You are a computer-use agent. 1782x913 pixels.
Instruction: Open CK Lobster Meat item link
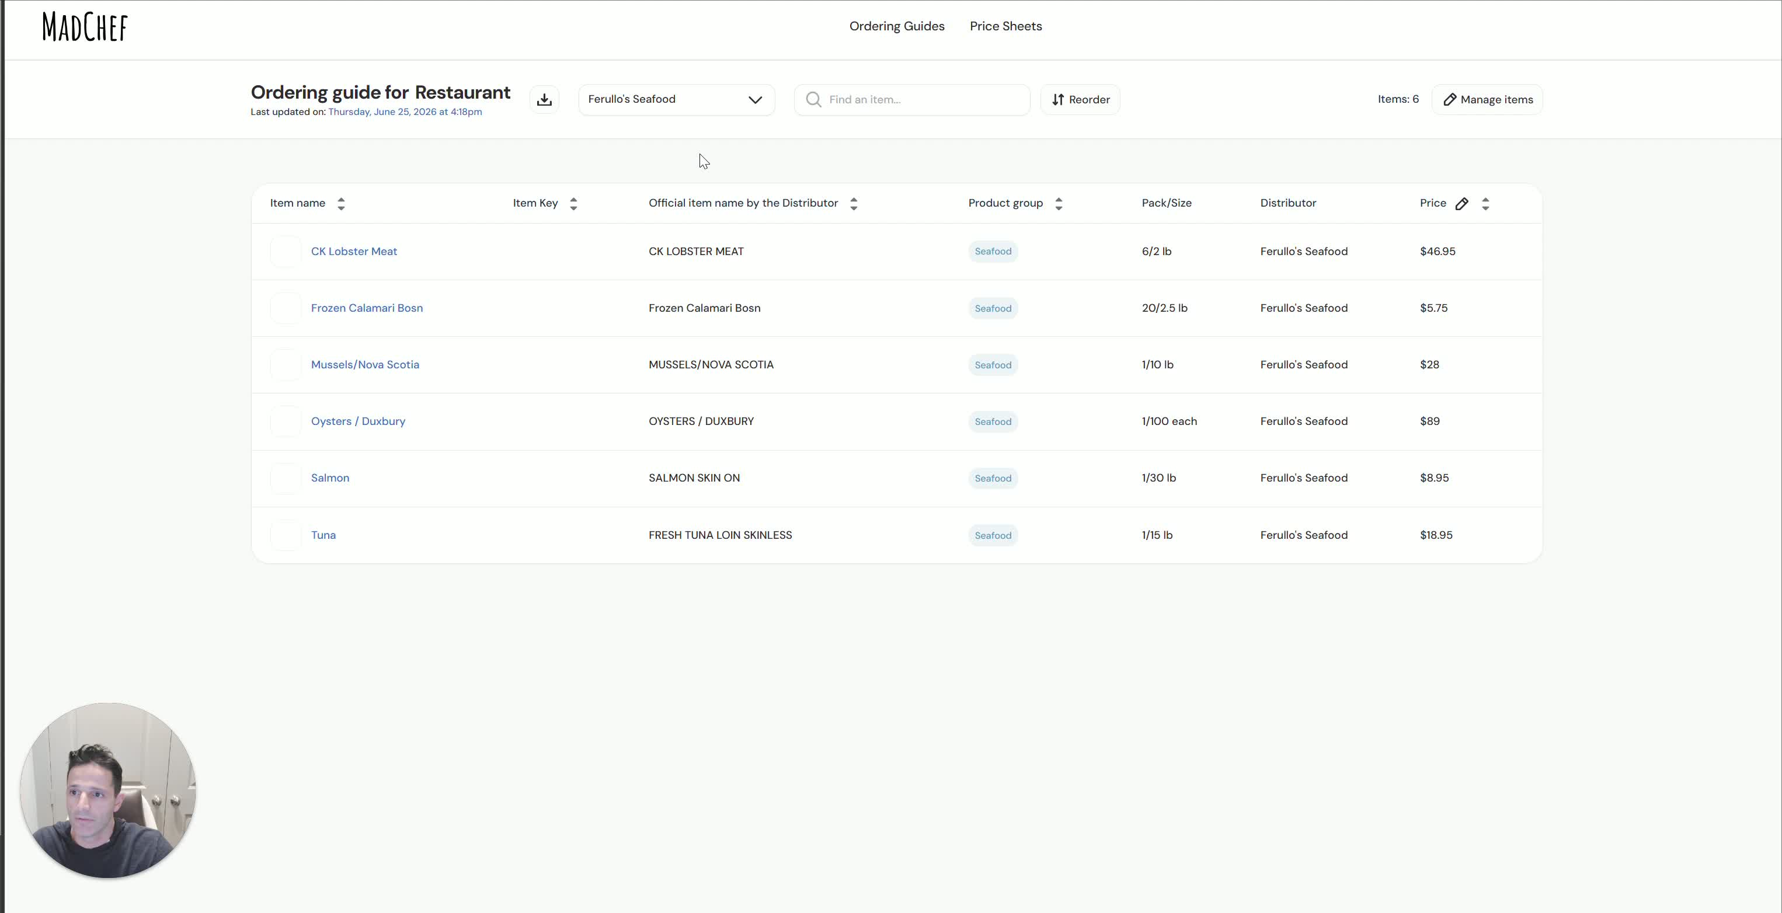[353, 252]
